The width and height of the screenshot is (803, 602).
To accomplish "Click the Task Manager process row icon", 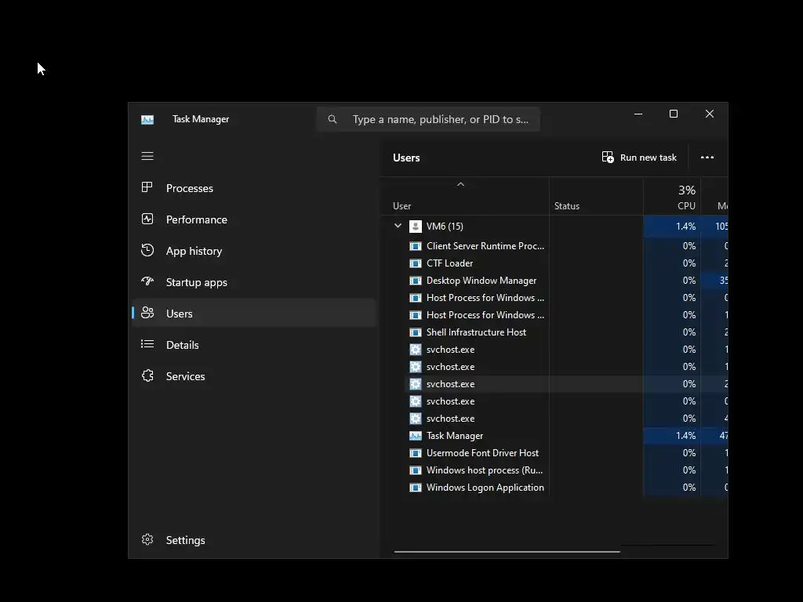I will (416, 436).
